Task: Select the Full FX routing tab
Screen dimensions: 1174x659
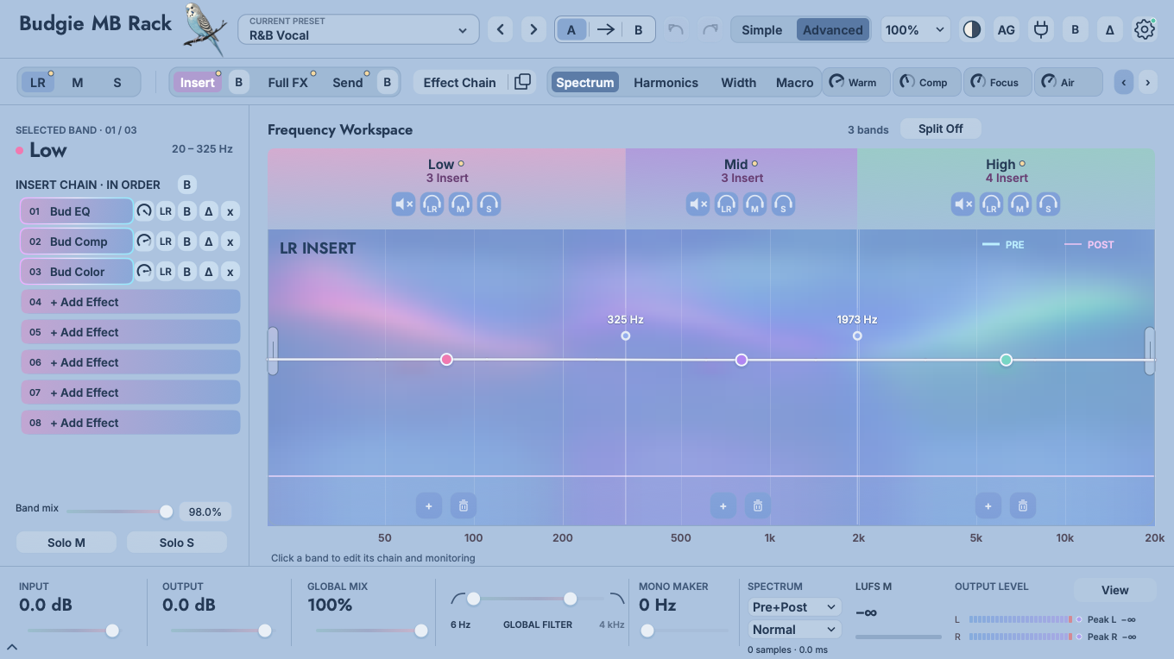Action: pos(287,83)
